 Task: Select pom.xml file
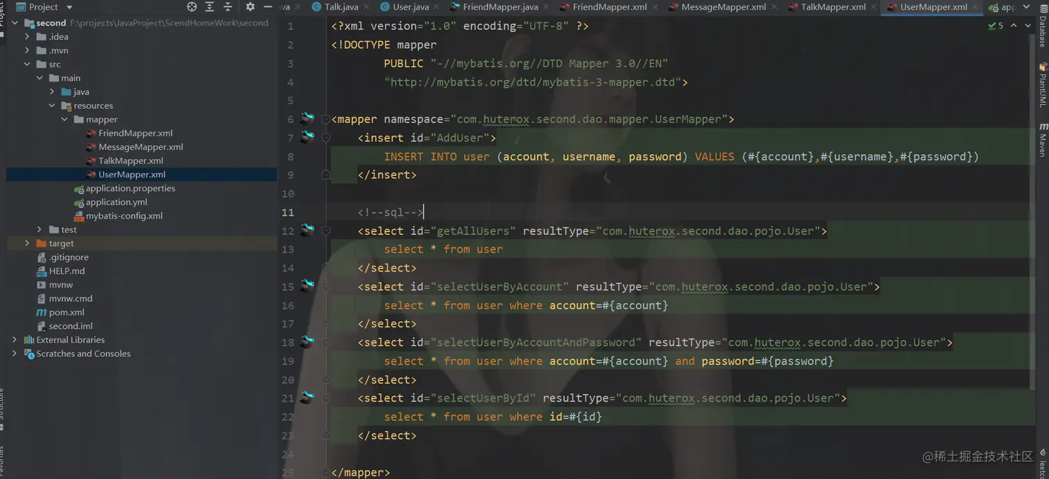[x=67, y=313]
